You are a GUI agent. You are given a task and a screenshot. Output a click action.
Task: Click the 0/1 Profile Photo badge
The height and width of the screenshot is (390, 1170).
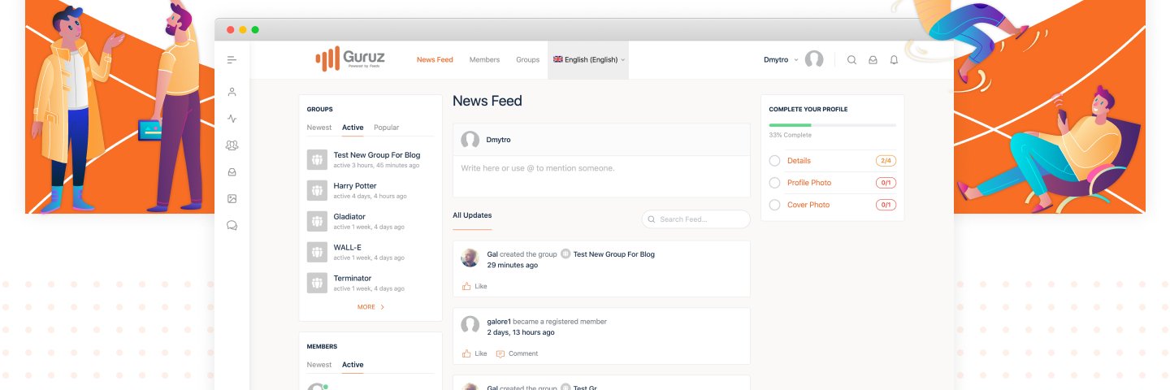coord(886,183)
